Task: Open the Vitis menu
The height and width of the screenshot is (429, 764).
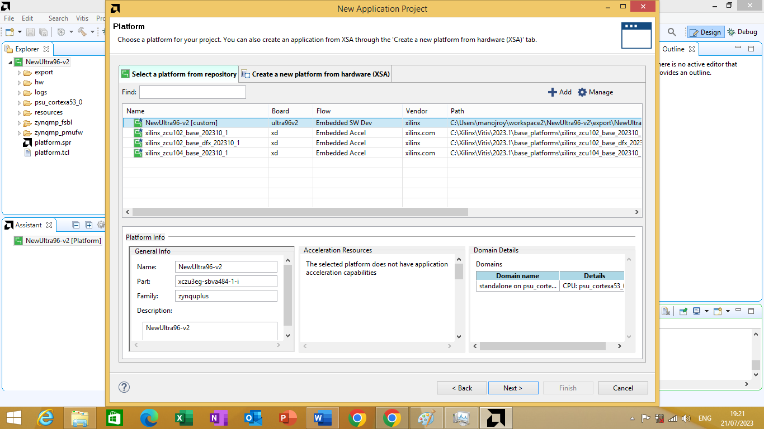Action: (x=81, y=18)
